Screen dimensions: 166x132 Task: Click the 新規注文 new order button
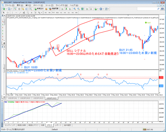pyautogui.click(x=39, y=9)
